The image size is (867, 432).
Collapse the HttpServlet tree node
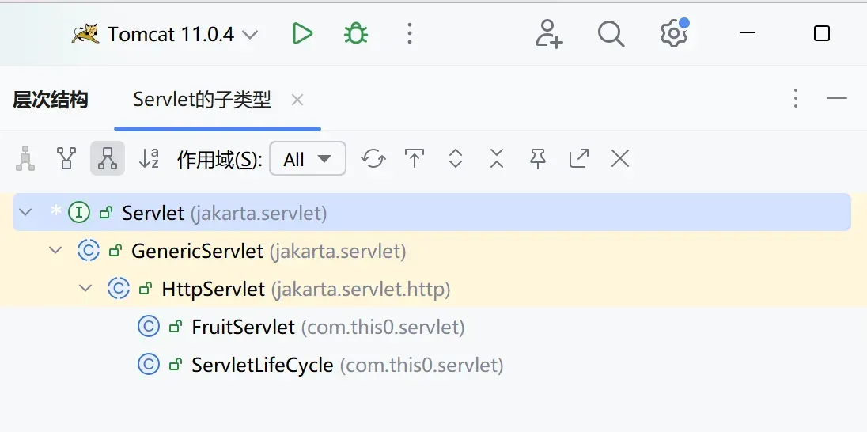(x=85, y=289)
